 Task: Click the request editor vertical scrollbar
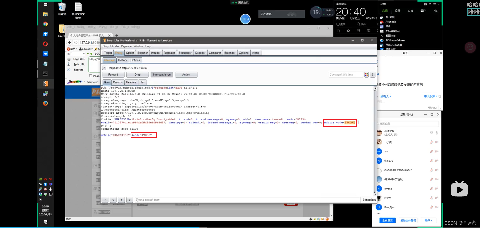(x=375, y=141)
